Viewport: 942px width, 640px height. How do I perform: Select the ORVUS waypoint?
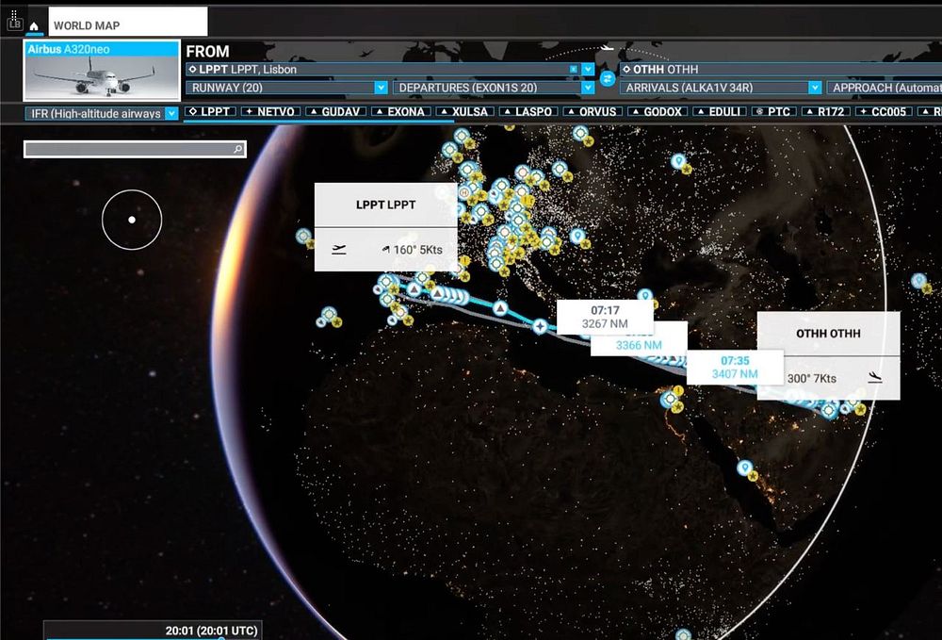[x=593, y=111]
